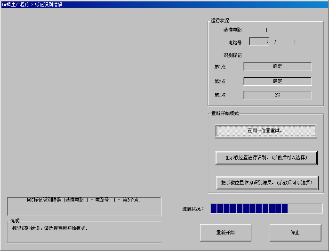Click the 第2点 确定 status box
329x251 pixels.
[278, 81]
